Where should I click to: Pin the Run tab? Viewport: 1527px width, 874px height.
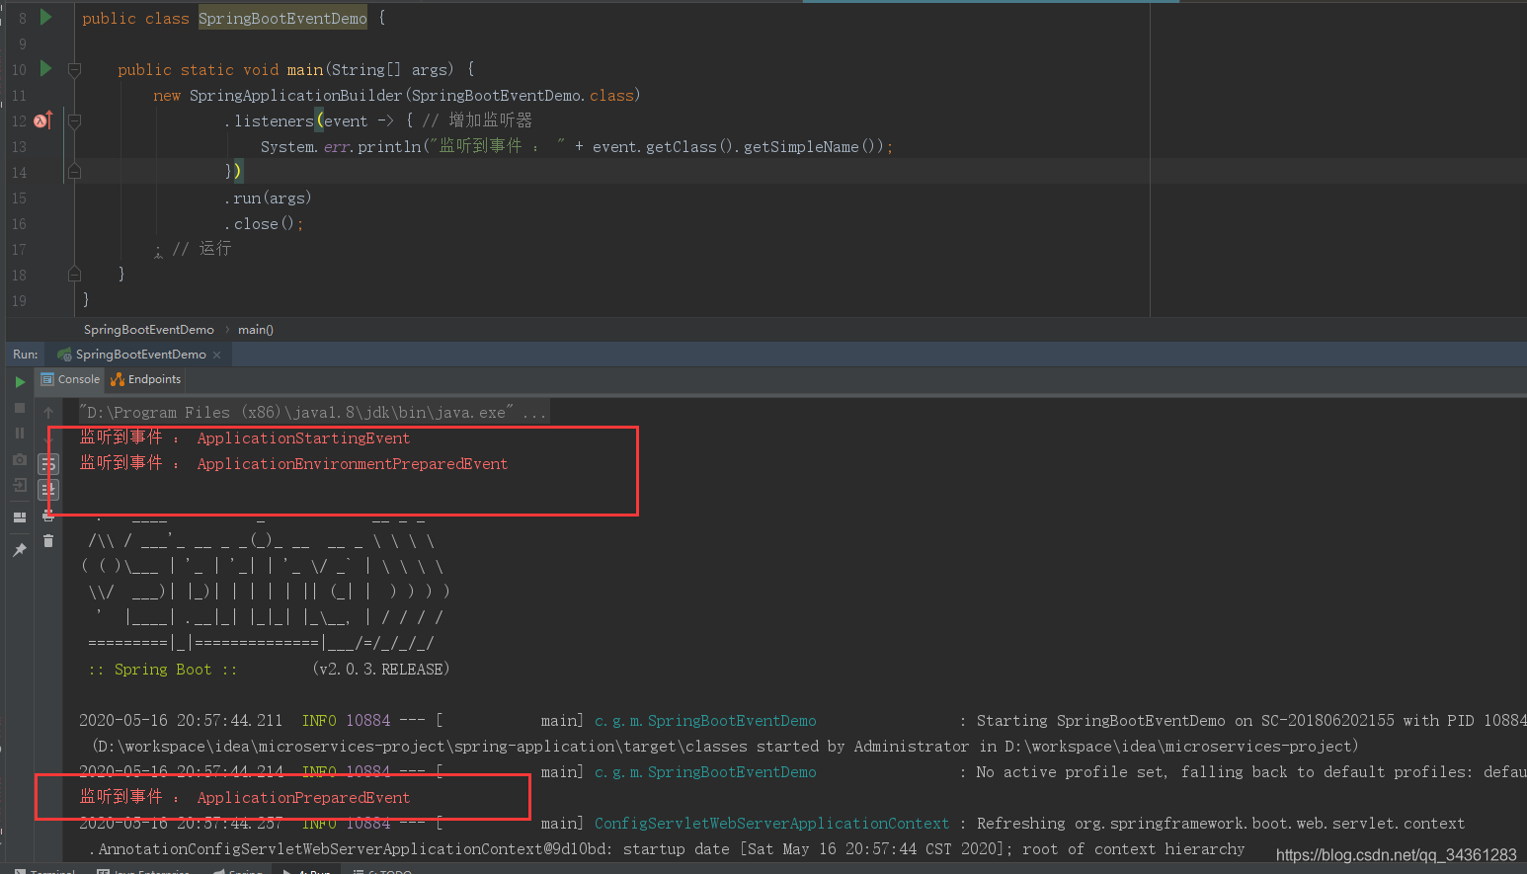point(20,550)
